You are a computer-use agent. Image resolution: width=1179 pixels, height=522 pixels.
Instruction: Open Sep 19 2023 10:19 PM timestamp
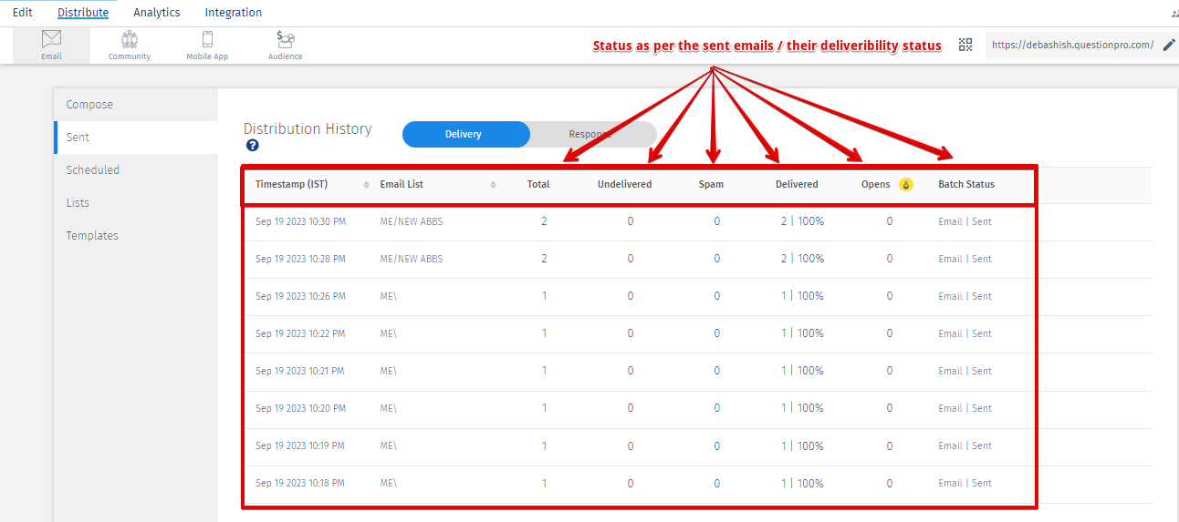tap(300, 445)
